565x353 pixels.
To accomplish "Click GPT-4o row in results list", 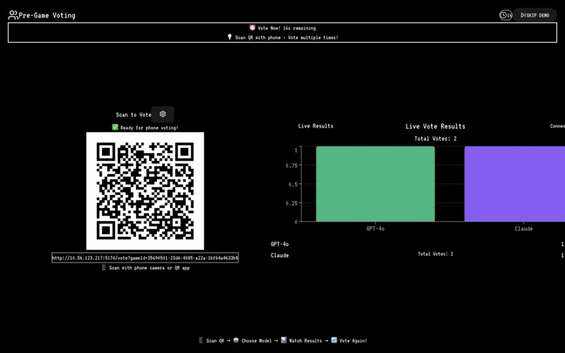I will 417,244.
